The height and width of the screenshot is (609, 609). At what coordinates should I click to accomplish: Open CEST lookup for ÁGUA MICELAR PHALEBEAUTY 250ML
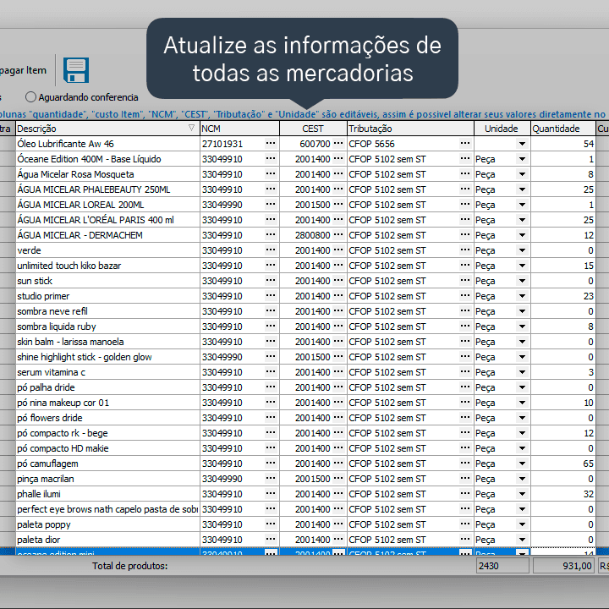[x=338, y=189]
